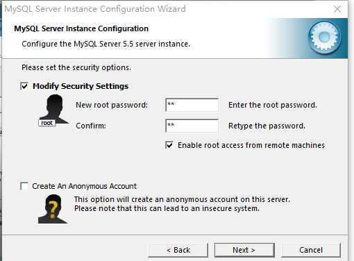Screen dimensions: 354x261
Task: Click the 'Enter the root password.' hint
Action: click(273, 105)
